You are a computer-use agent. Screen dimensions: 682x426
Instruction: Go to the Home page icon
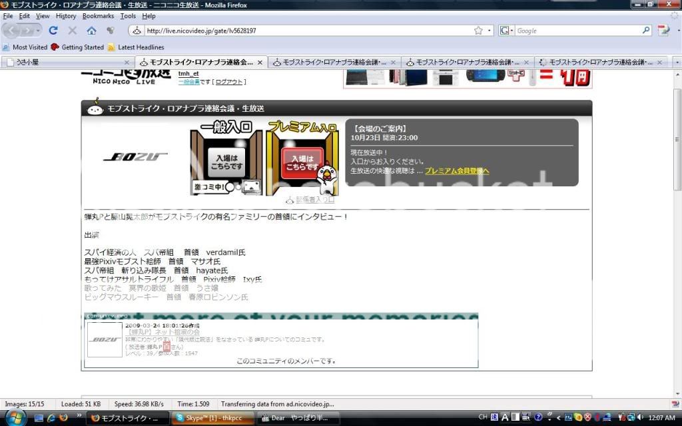pyautogui.click(x=91, y=31)
